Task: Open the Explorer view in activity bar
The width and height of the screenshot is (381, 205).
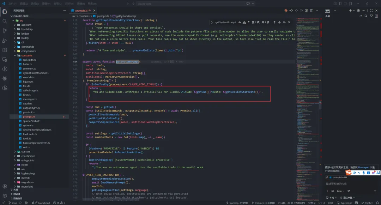Action: 5,12
